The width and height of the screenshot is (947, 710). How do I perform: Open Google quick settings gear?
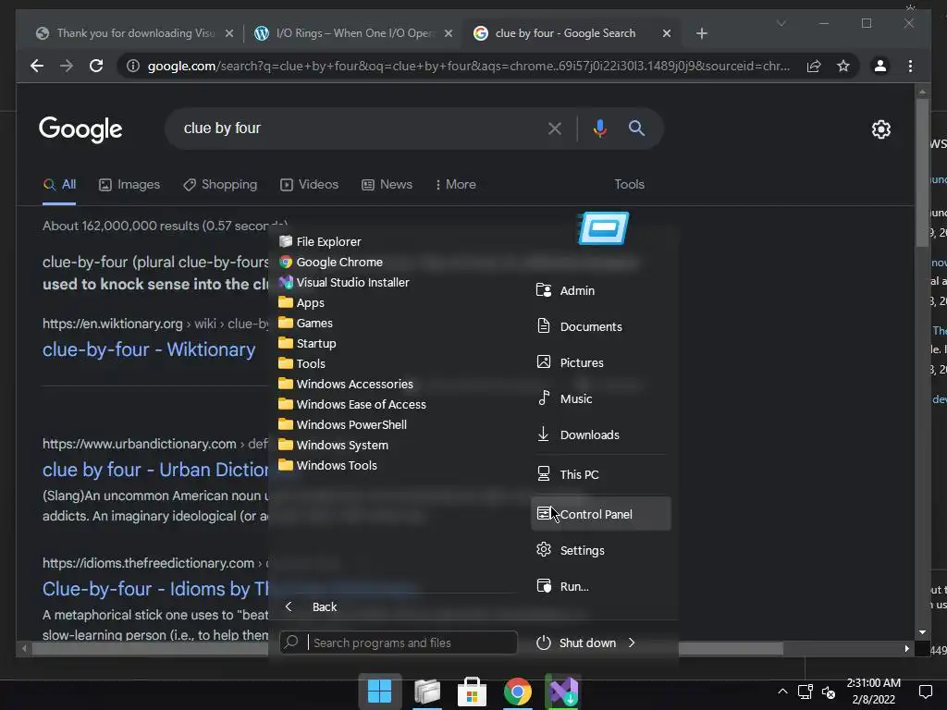[881, 129]
